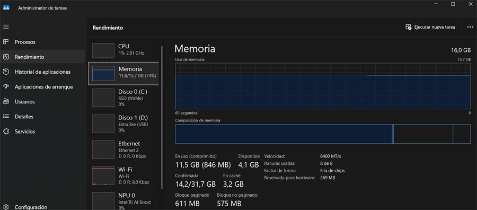Click the Task Manager app icon in title bar
The height and width of the screenshot is (210, 477).
point(6,8)
